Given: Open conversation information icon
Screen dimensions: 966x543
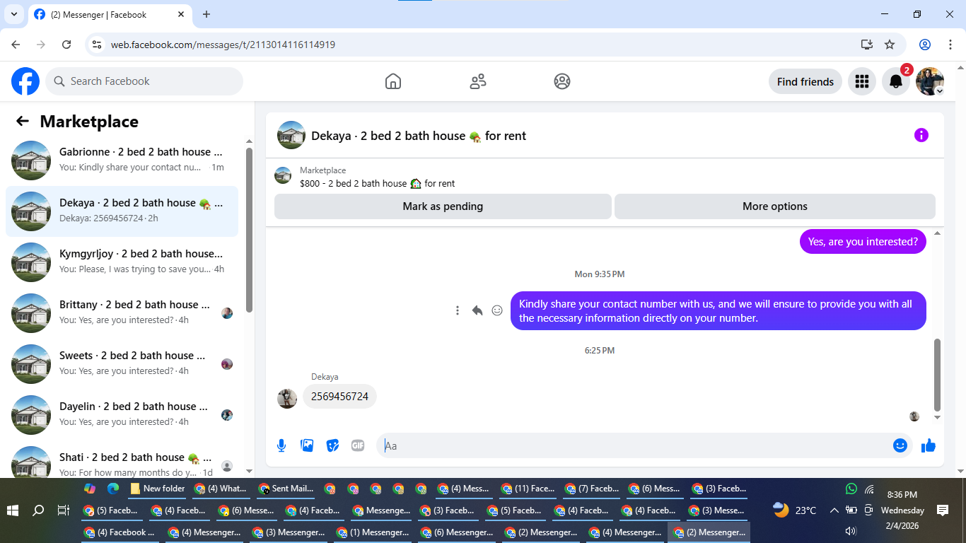Looking at the screenshot, I should pyautogui.click(x=921, y=135).
